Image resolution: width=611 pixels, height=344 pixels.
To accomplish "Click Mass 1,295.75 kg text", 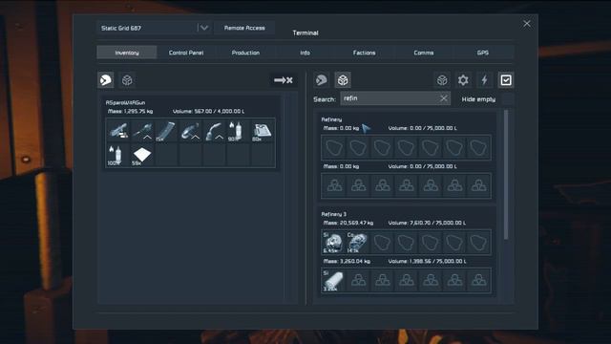I will [130, 111].
